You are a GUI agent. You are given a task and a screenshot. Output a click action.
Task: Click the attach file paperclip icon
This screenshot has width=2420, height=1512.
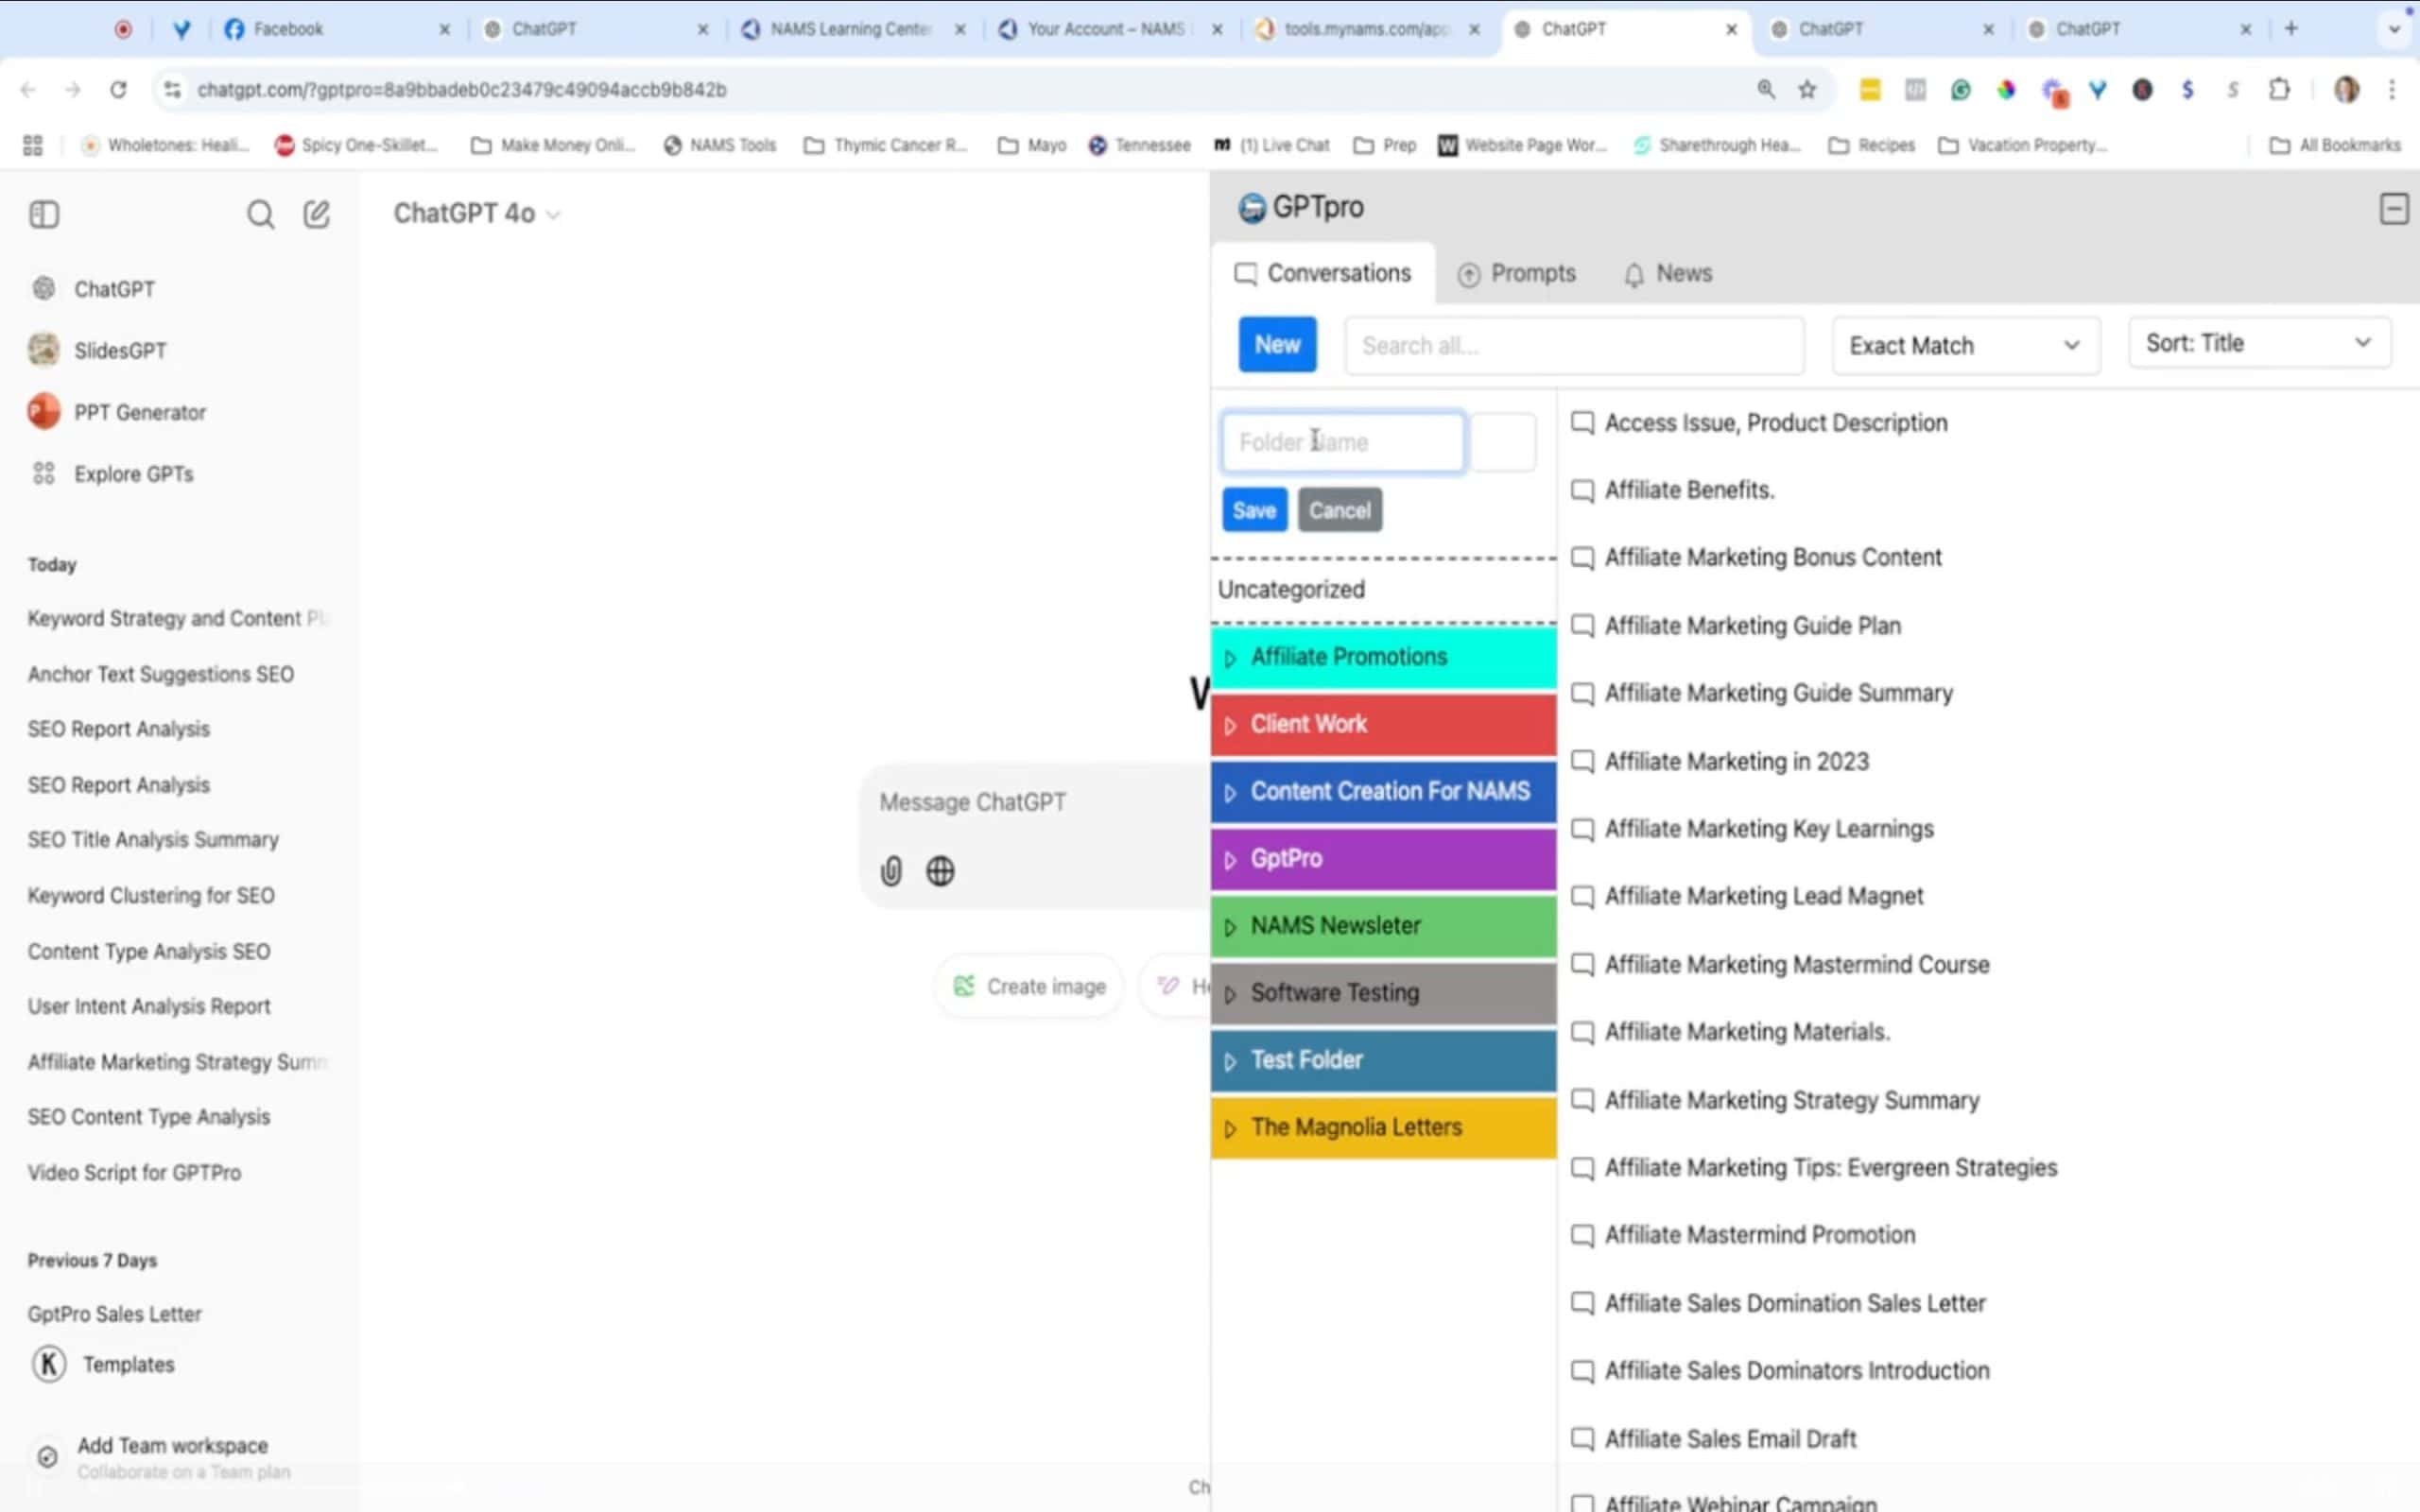click(891, 871)
